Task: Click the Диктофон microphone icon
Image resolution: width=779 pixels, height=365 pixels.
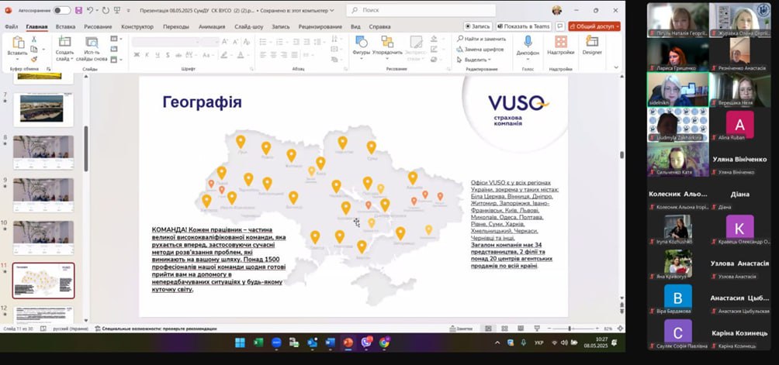Action: tap(528, 42)
